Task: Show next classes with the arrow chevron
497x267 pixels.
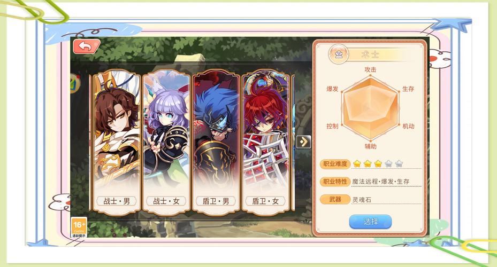Action: (x=304, y=142)
